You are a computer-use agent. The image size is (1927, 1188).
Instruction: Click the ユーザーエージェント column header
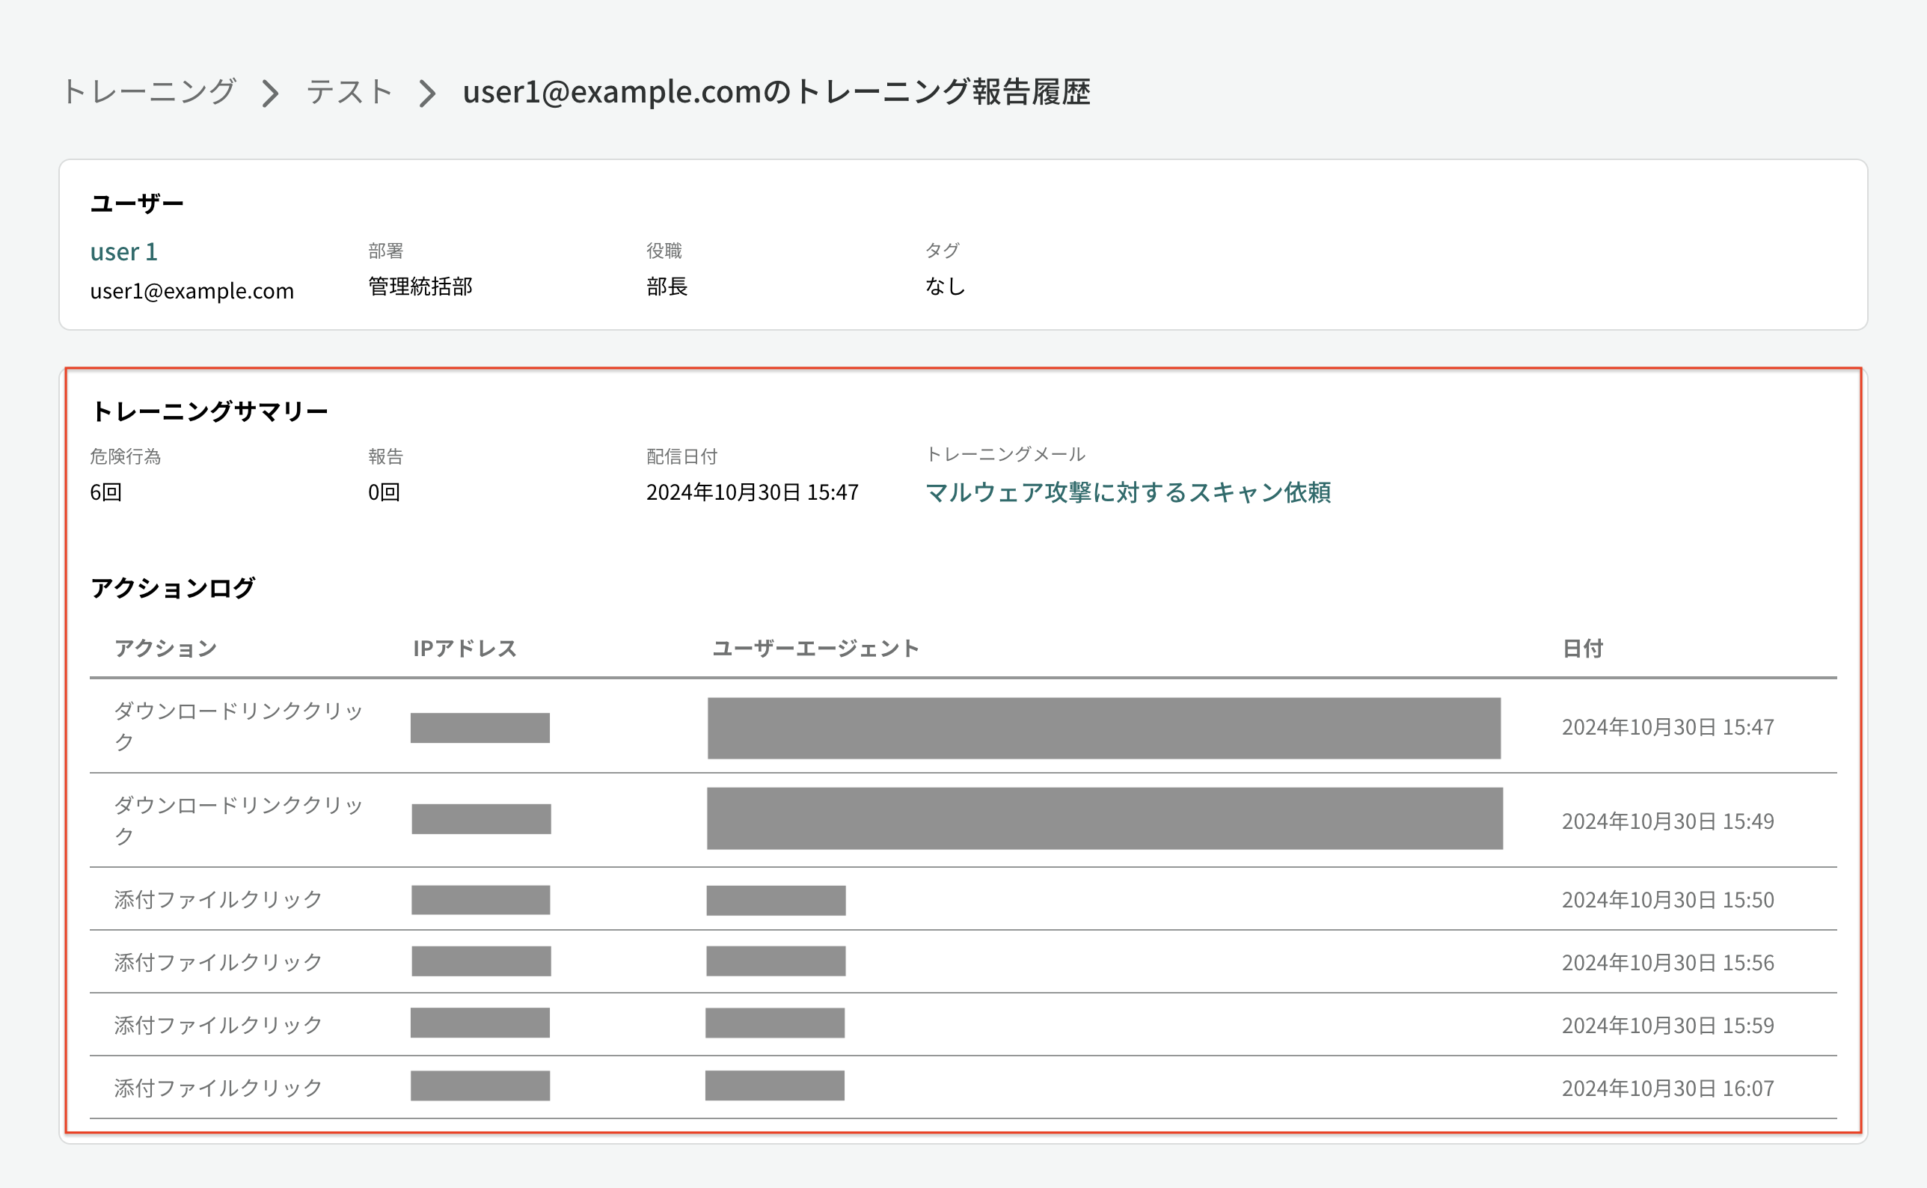(x=815, y=648)
